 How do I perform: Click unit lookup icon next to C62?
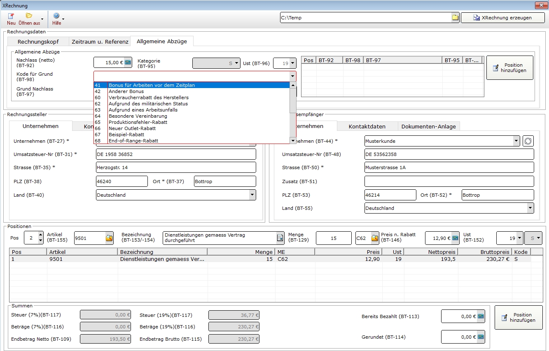point(375,238)
